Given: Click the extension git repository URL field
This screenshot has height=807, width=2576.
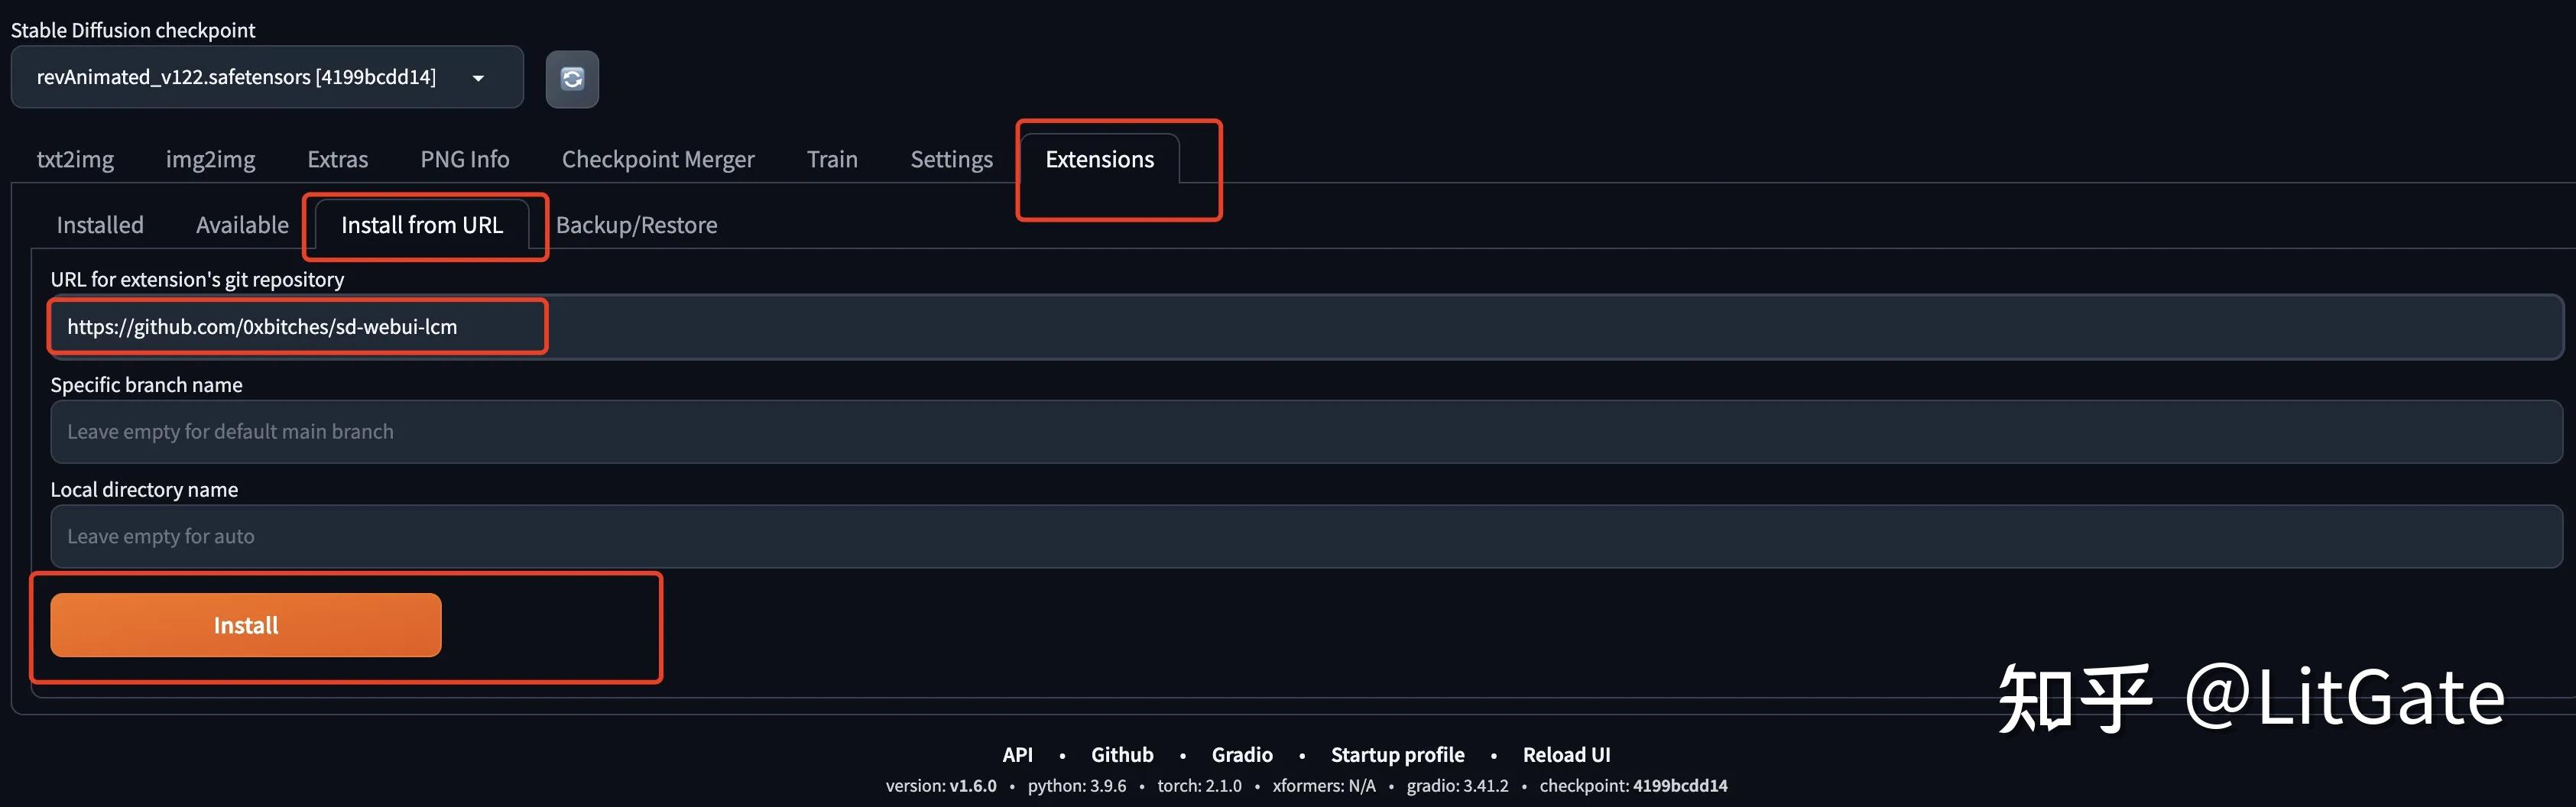Looking at the screenshot, I should point(1300,327).
